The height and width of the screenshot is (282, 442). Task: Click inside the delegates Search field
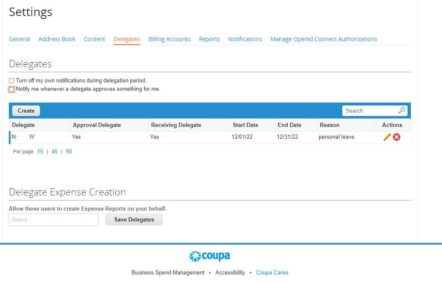click(369, 111)
